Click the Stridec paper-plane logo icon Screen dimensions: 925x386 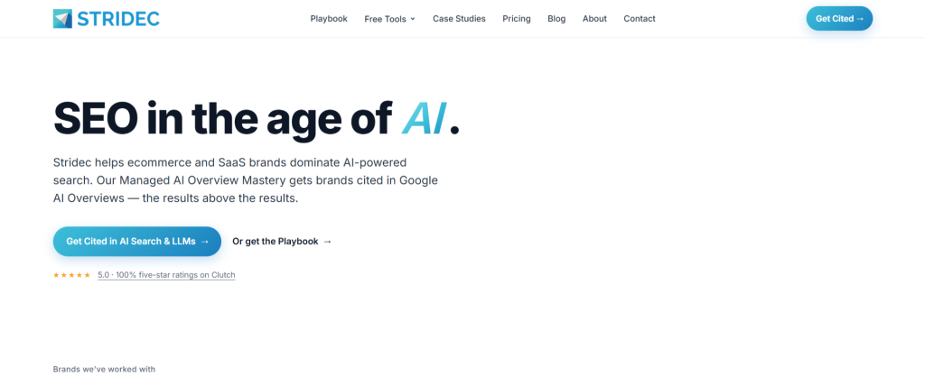pos(62,19)
